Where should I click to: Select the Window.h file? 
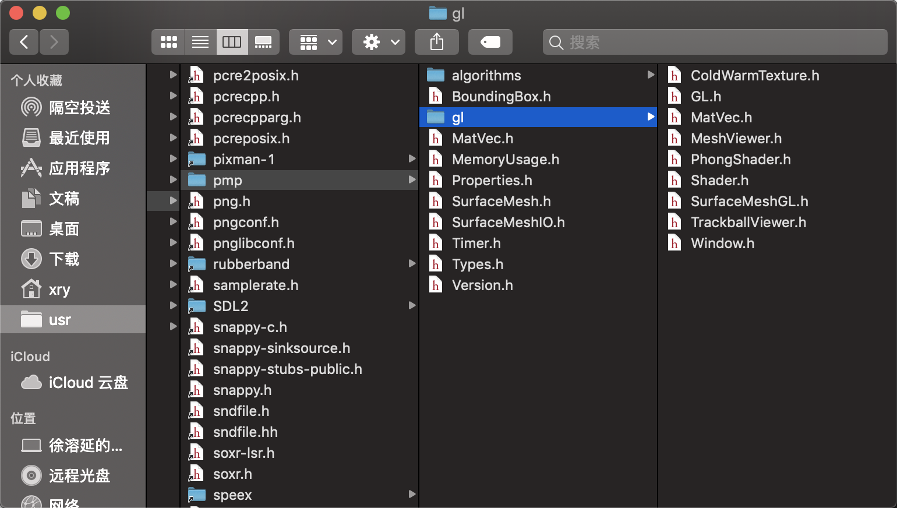[x=722, y=243]
